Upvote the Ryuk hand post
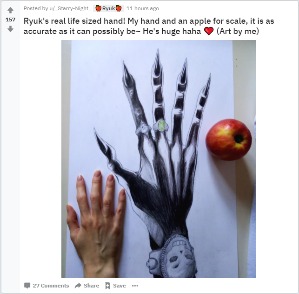 [10, 10]
